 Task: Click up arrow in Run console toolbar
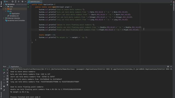click(x=7, y=70)
